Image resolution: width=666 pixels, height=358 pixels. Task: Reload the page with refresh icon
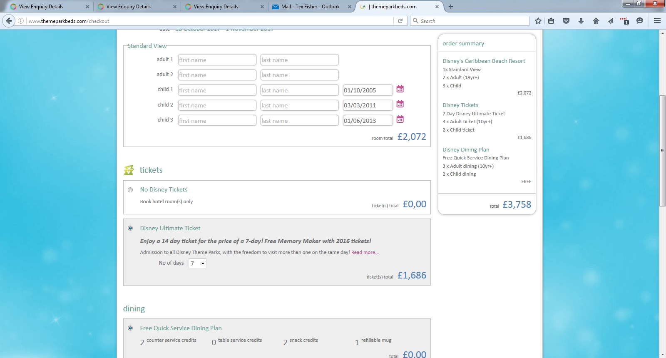400,21
